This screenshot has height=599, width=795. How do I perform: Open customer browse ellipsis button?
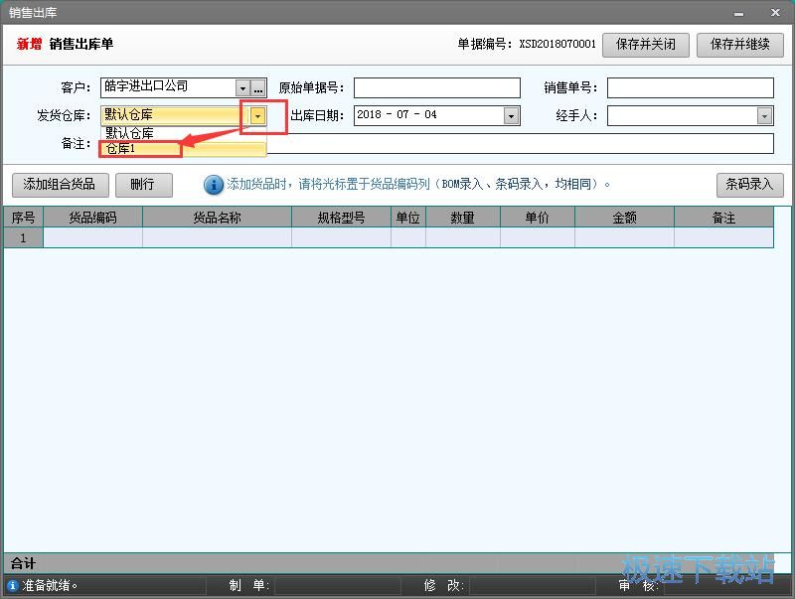point(258,88)
